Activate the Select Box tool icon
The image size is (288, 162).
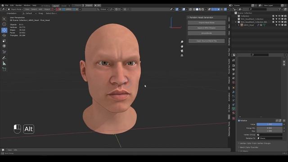4,19
